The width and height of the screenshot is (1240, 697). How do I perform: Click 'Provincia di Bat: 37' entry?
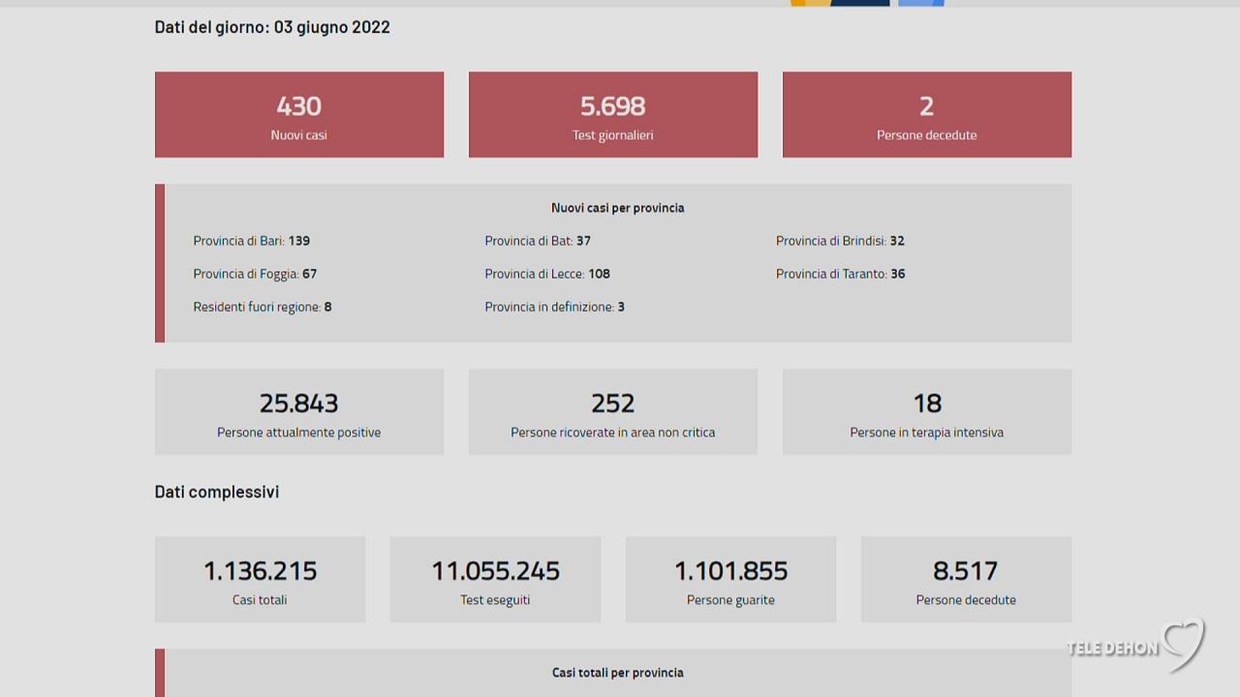[x=538, y=240]
